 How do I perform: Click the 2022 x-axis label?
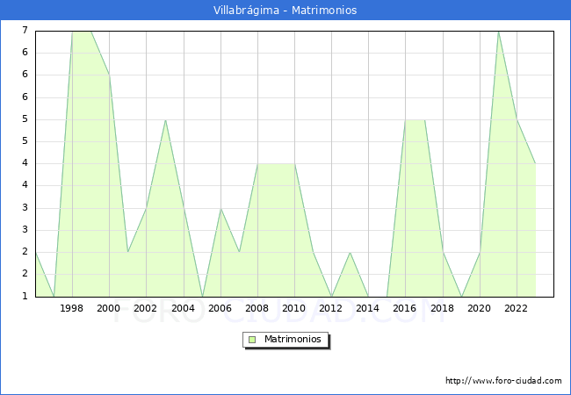[516, 308]
